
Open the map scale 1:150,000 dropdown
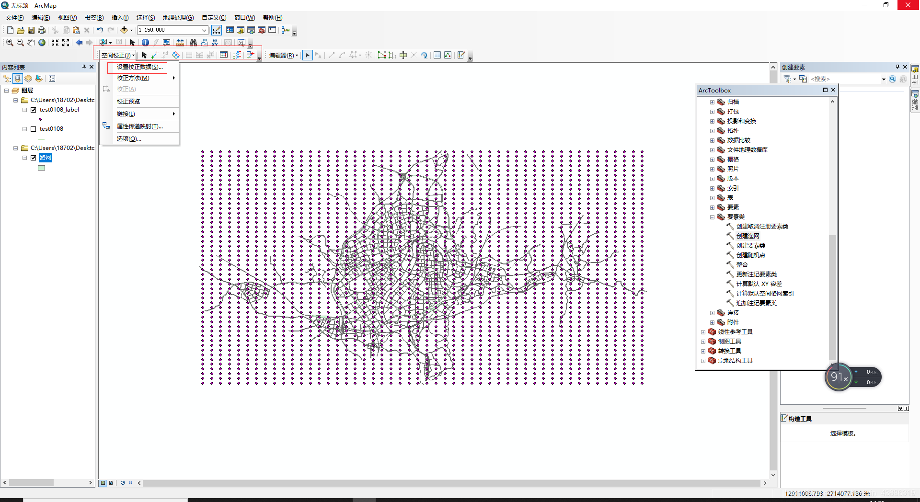[204, 30]
